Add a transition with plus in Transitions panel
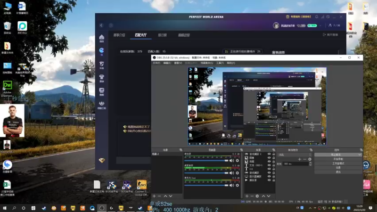Screen dimensions: 377x212 click(300, 159)
